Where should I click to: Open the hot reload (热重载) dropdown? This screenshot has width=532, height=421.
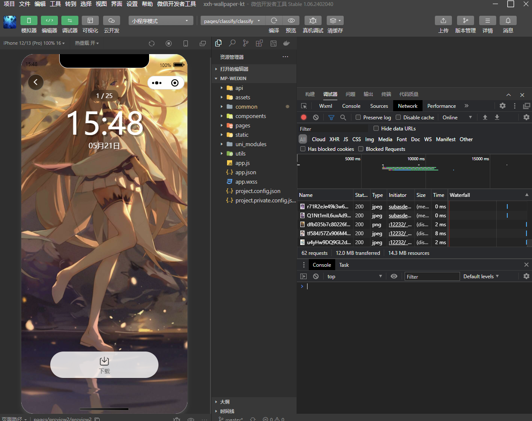tap(87, 43)
